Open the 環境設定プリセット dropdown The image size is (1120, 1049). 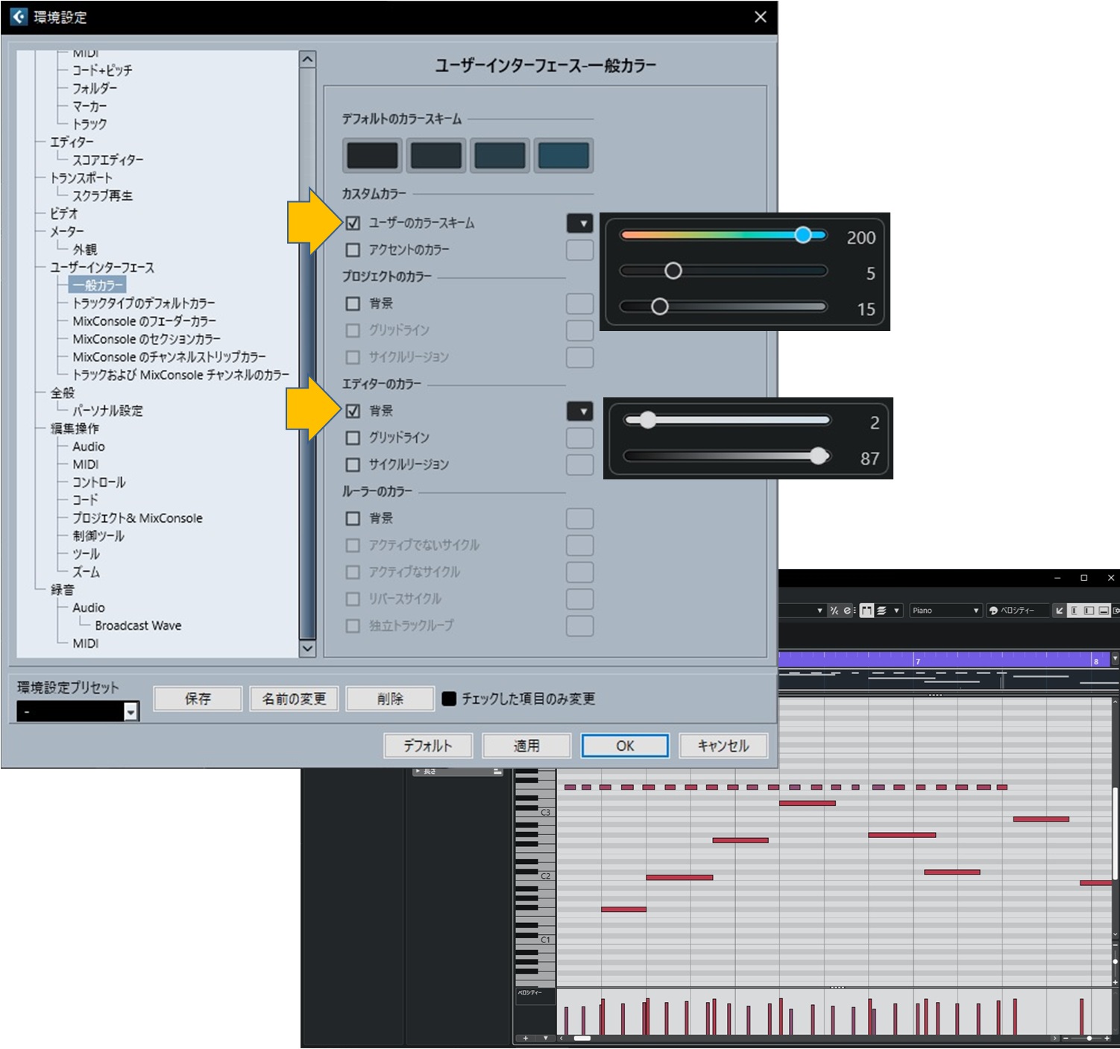tap(130, 712)
